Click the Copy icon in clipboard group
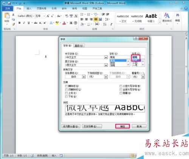Screen dimensions: 189x159 13,19
